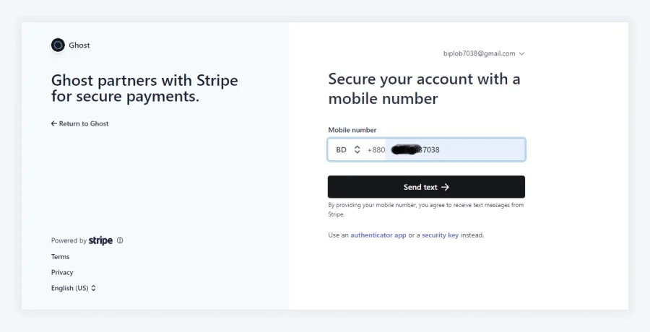Open the BD country code selector

click(348, 149)
